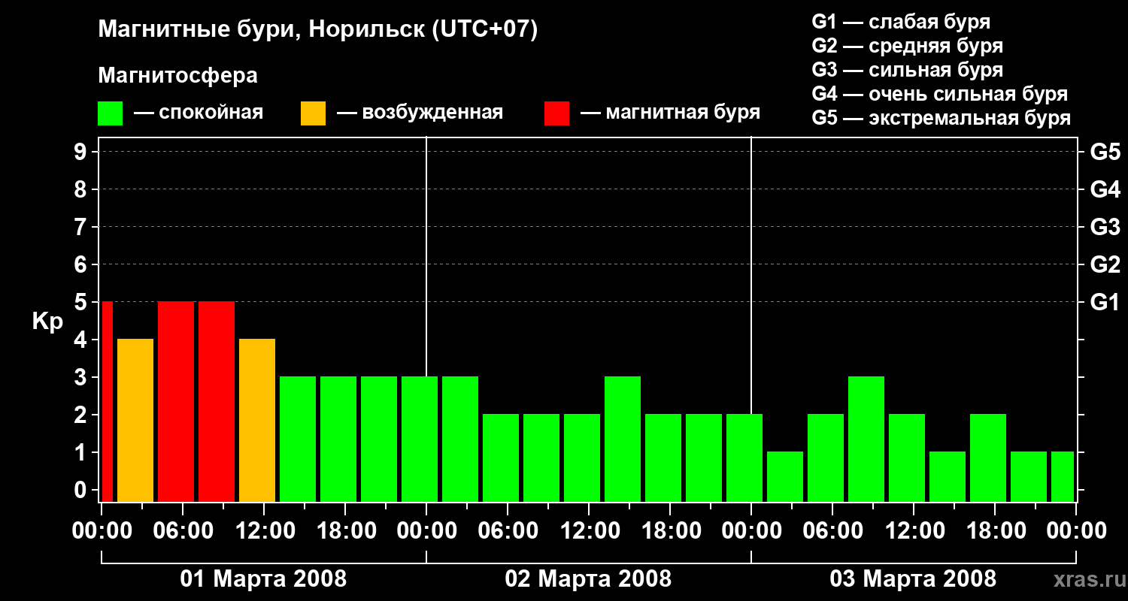Click the "— спокойная" legend label

point(199,113)
